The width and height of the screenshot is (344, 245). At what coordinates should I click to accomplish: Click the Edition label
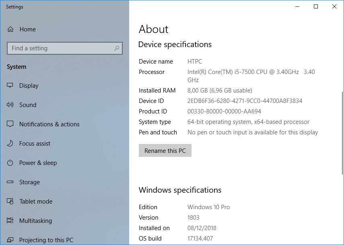[148, 207]
